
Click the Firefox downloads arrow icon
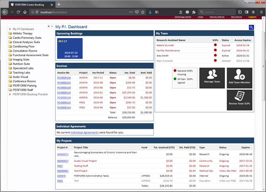(x=150, y=12)
